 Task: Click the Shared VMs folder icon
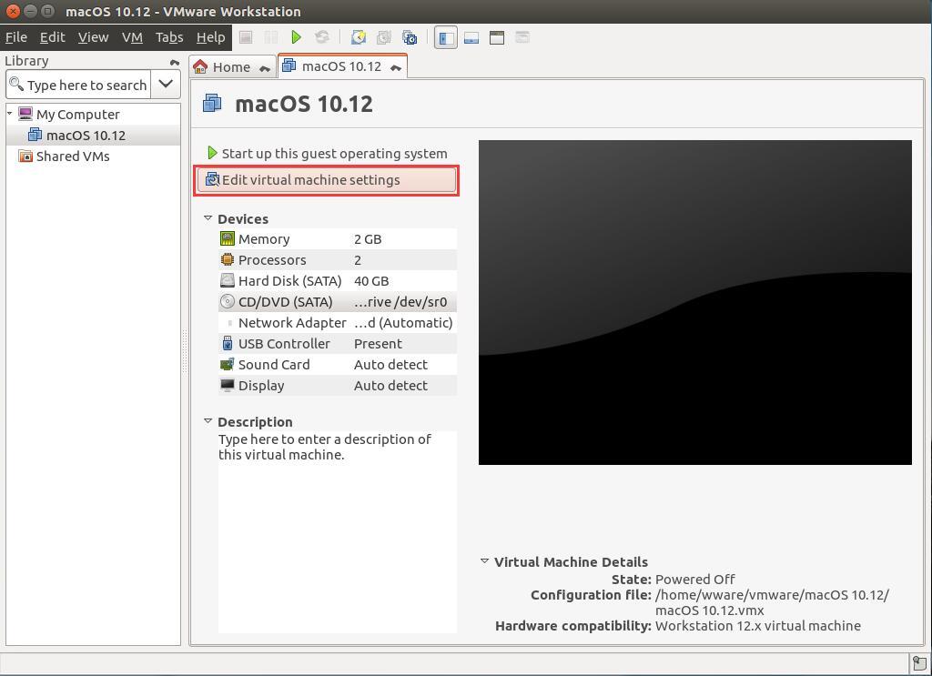(x=25, y=156)
